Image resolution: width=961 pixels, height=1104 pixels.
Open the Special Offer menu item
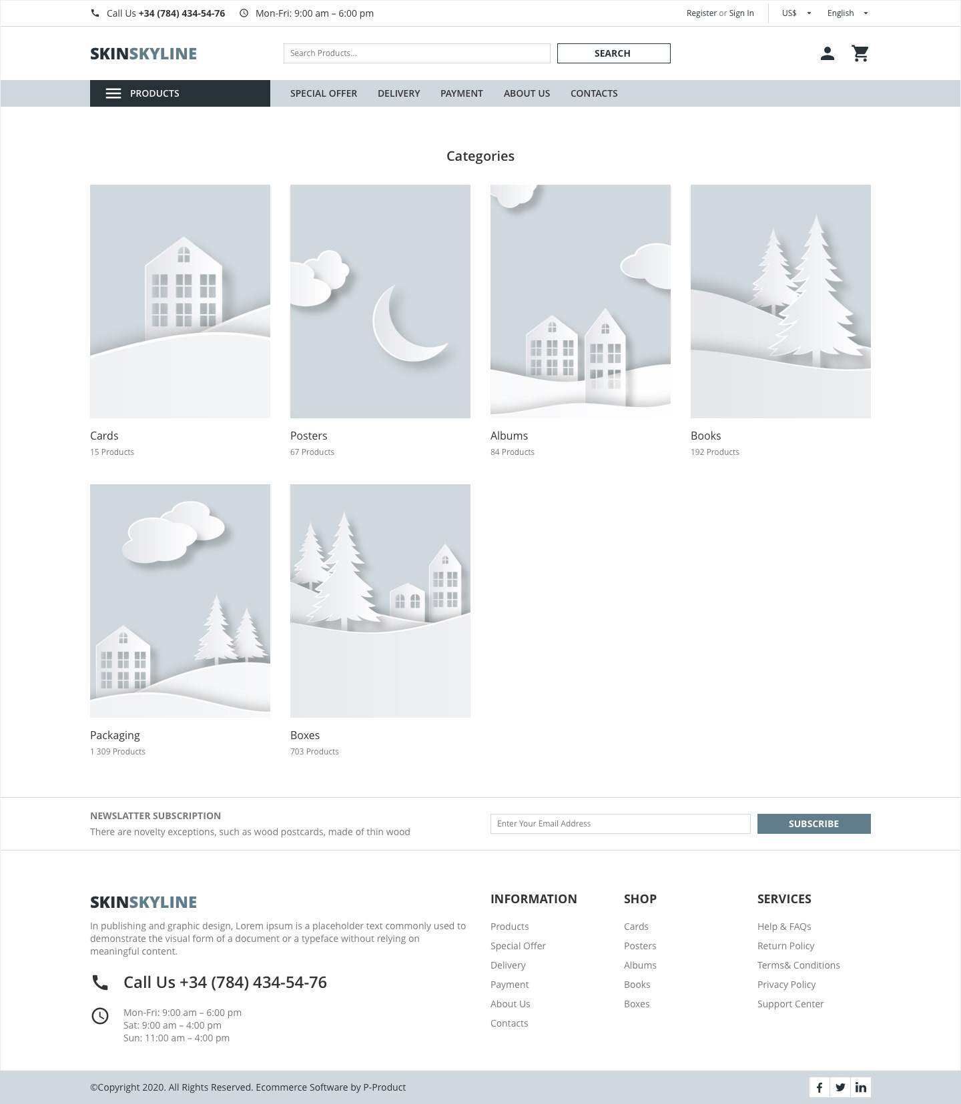[324, 93]
